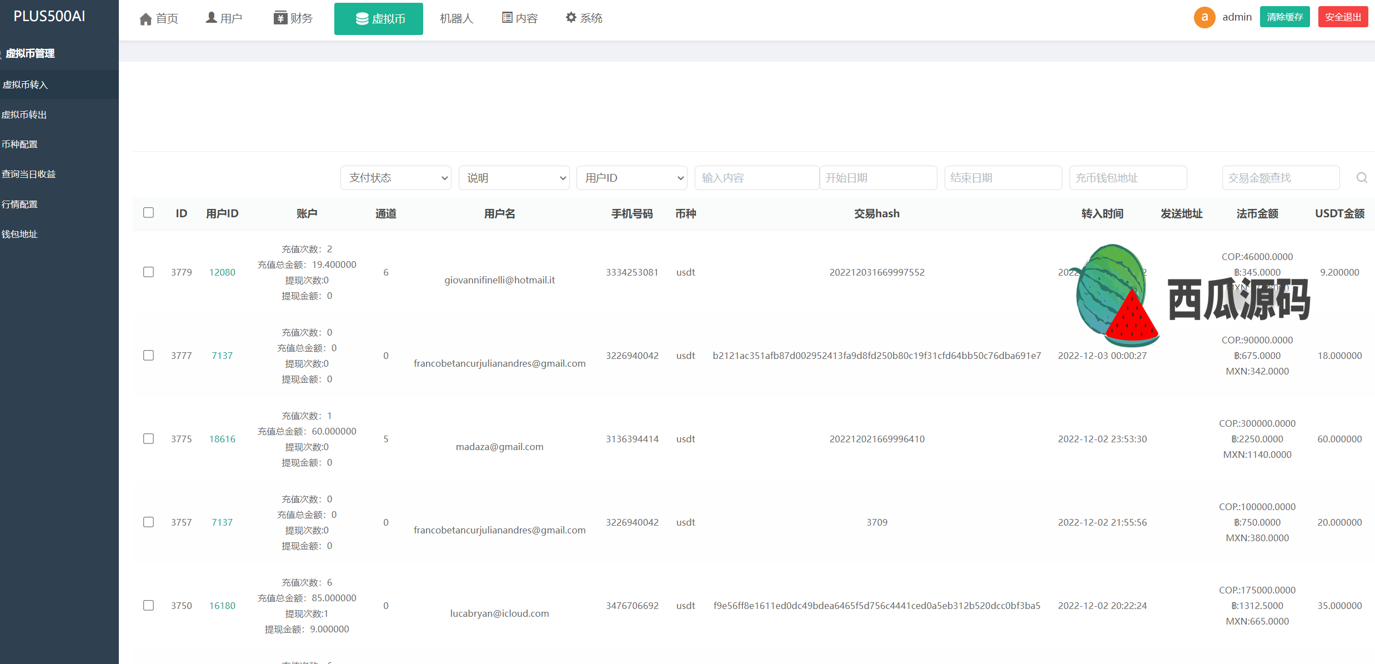Click the 转入时间 column header
This screenshot has width=1375, height=664.
(x=1102, y=213)
